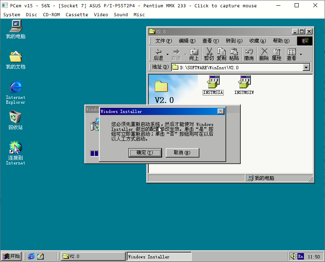This screenshot has height=262, width=325.
Task: Open the 帮助(H) menu
Action: [x=281, y=41]
